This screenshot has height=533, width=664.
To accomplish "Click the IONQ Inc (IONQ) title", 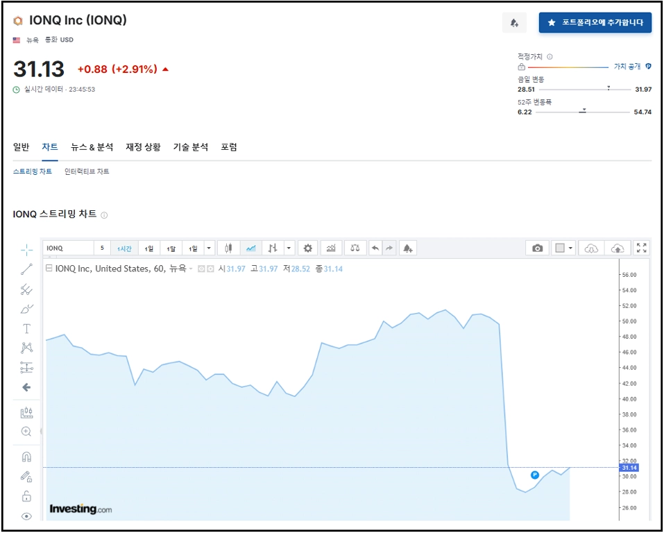I will pos(78,20).
